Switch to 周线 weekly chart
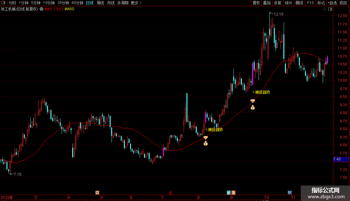The width and height of the screenshot is (350, 201). (100, 3)
